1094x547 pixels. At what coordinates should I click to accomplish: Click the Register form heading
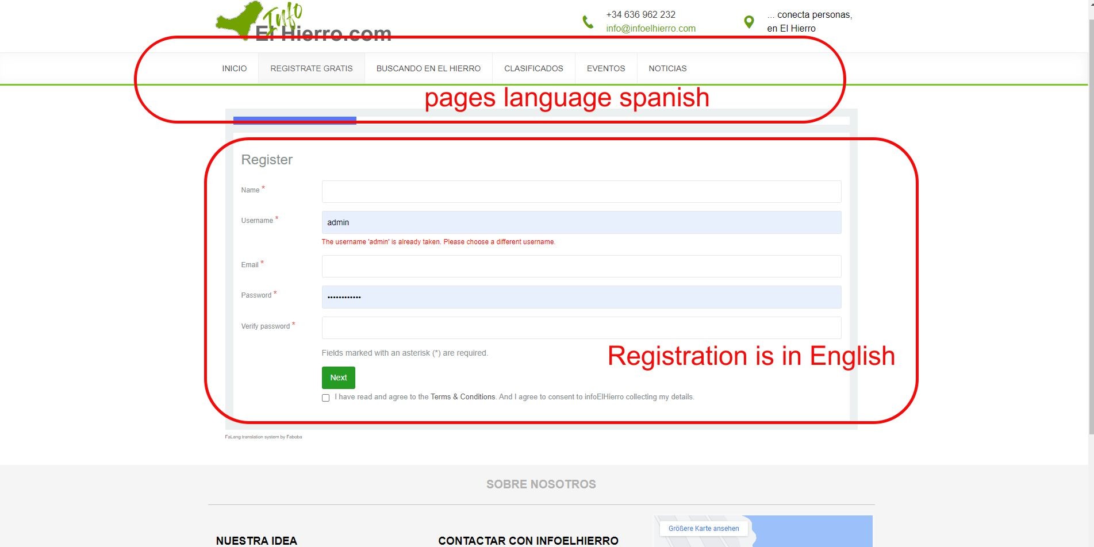pyautogui.click(x=267, y=160)
